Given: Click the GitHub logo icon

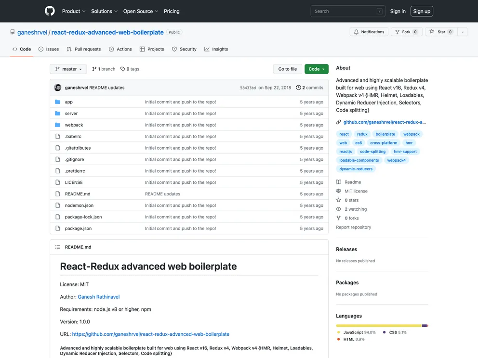Looking at the screenshot, I should pyautogui.click(x=50, y=11).
